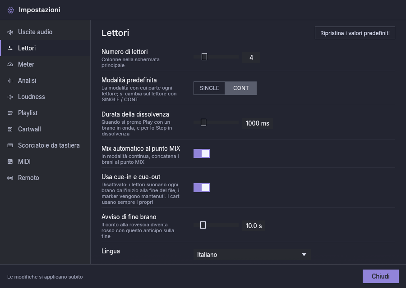Select the Lettori sidebar entry
The width and height of the screenshot is (406, 288).
[x=45, y=48]
